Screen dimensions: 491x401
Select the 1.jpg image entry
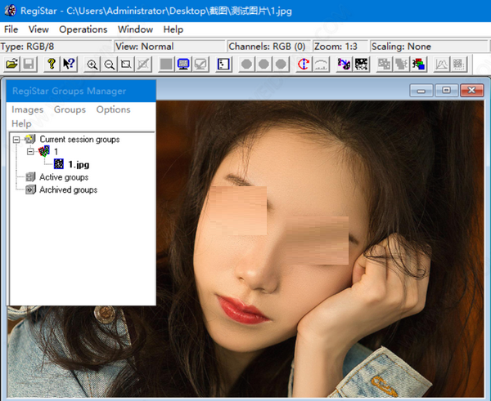(79, 164)
